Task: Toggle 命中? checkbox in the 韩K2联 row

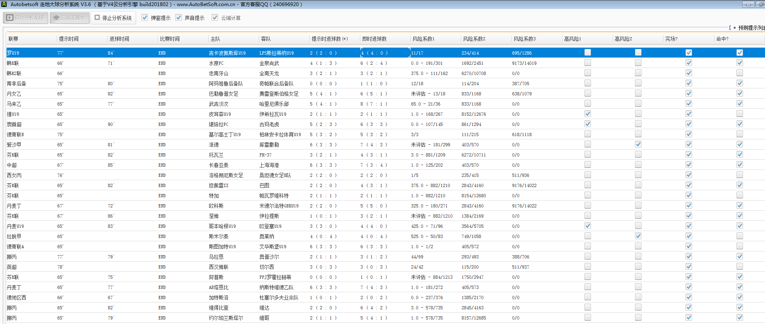Action: 740,73
